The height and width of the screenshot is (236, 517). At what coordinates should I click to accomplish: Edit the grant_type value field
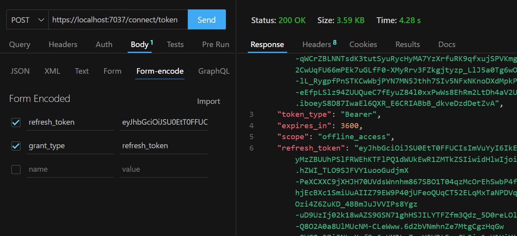click(163, 146)
